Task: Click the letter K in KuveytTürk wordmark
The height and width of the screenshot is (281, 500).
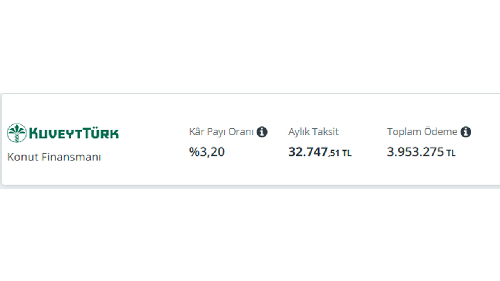Action: pyautogui.click(x=34, y=133)
